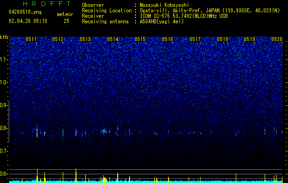
Task: Click the 1.0 kHz axis label
Action: point(4,82)
